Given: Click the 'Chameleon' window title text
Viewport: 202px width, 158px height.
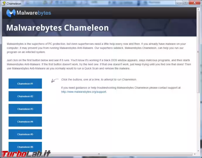Looking at the screenshot, I should pyautogui.click(x=14, y=4).
